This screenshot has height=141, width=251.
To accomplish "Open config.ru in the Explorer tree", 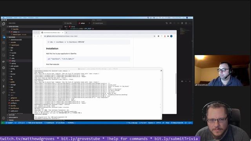I will point(13,103).
